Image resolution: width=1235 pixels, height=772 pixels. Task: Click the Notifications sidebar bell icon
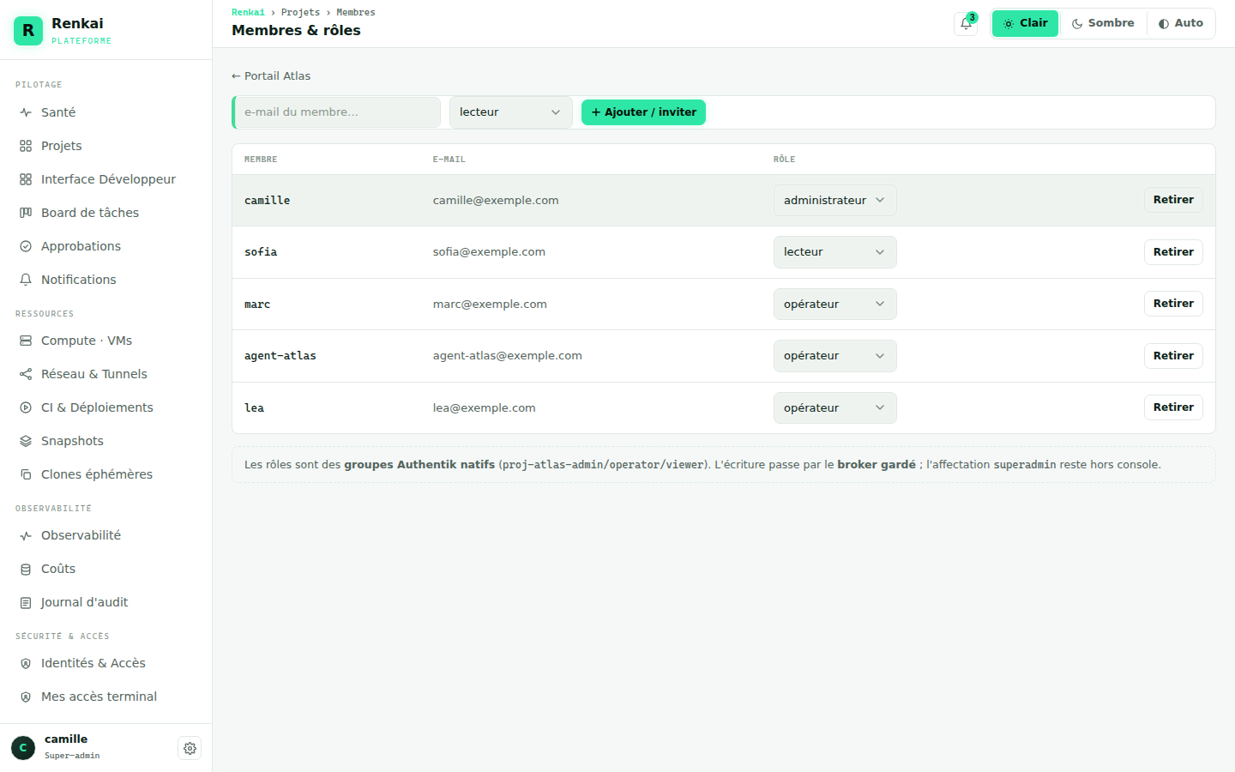coord(26,280)
